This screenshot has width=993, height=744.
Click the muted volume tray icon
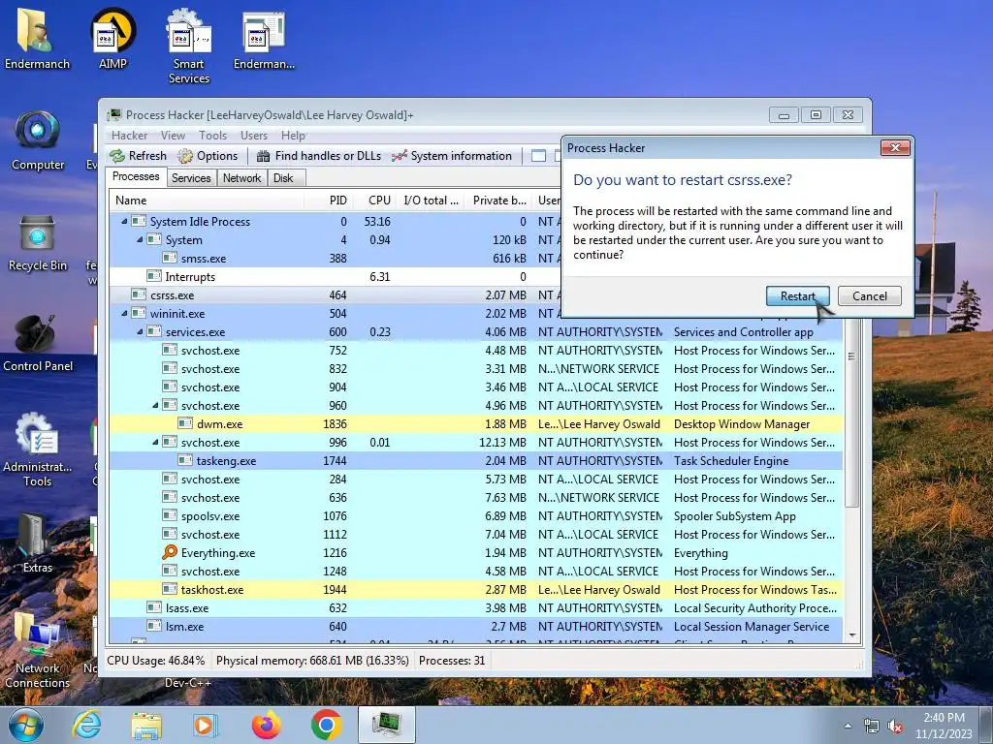pos(895,726)
